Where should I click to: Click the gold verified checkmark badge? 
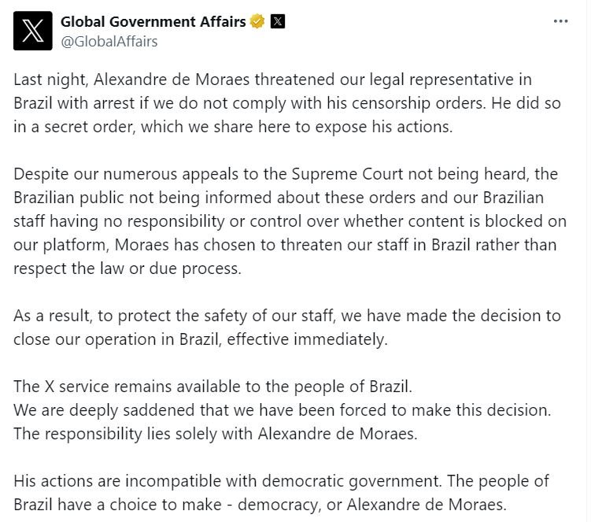coord(257,22)
